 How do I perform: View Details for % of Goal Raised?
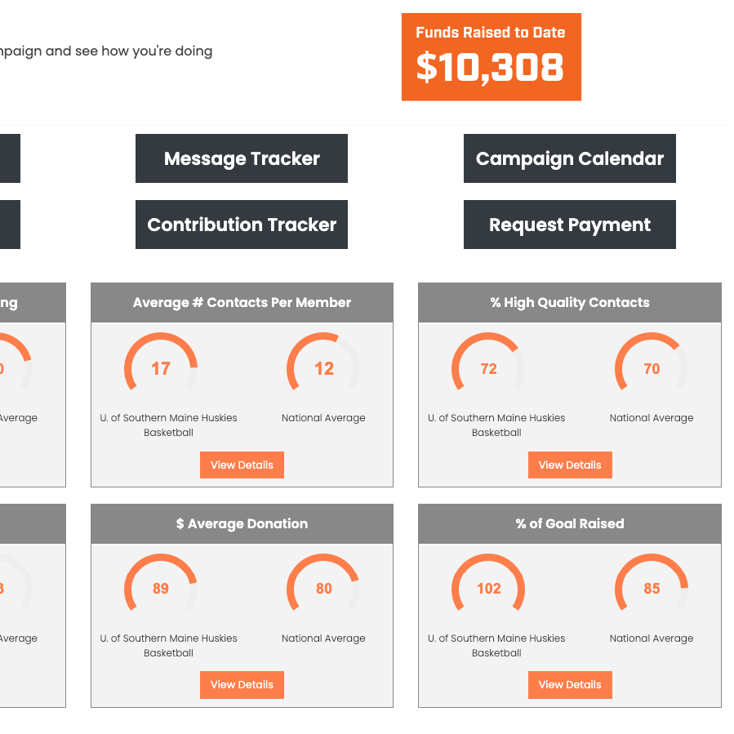pyautogui.click(x=569, y=684)
